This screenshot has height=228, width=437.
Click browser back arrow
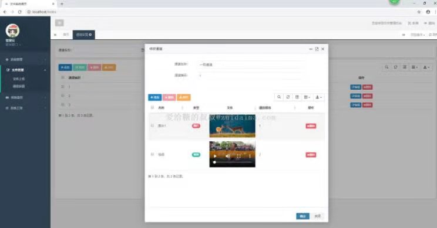pos(5,12)
